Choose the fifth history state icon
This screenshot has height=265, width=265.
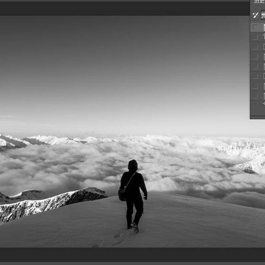[x=264, y=66]
